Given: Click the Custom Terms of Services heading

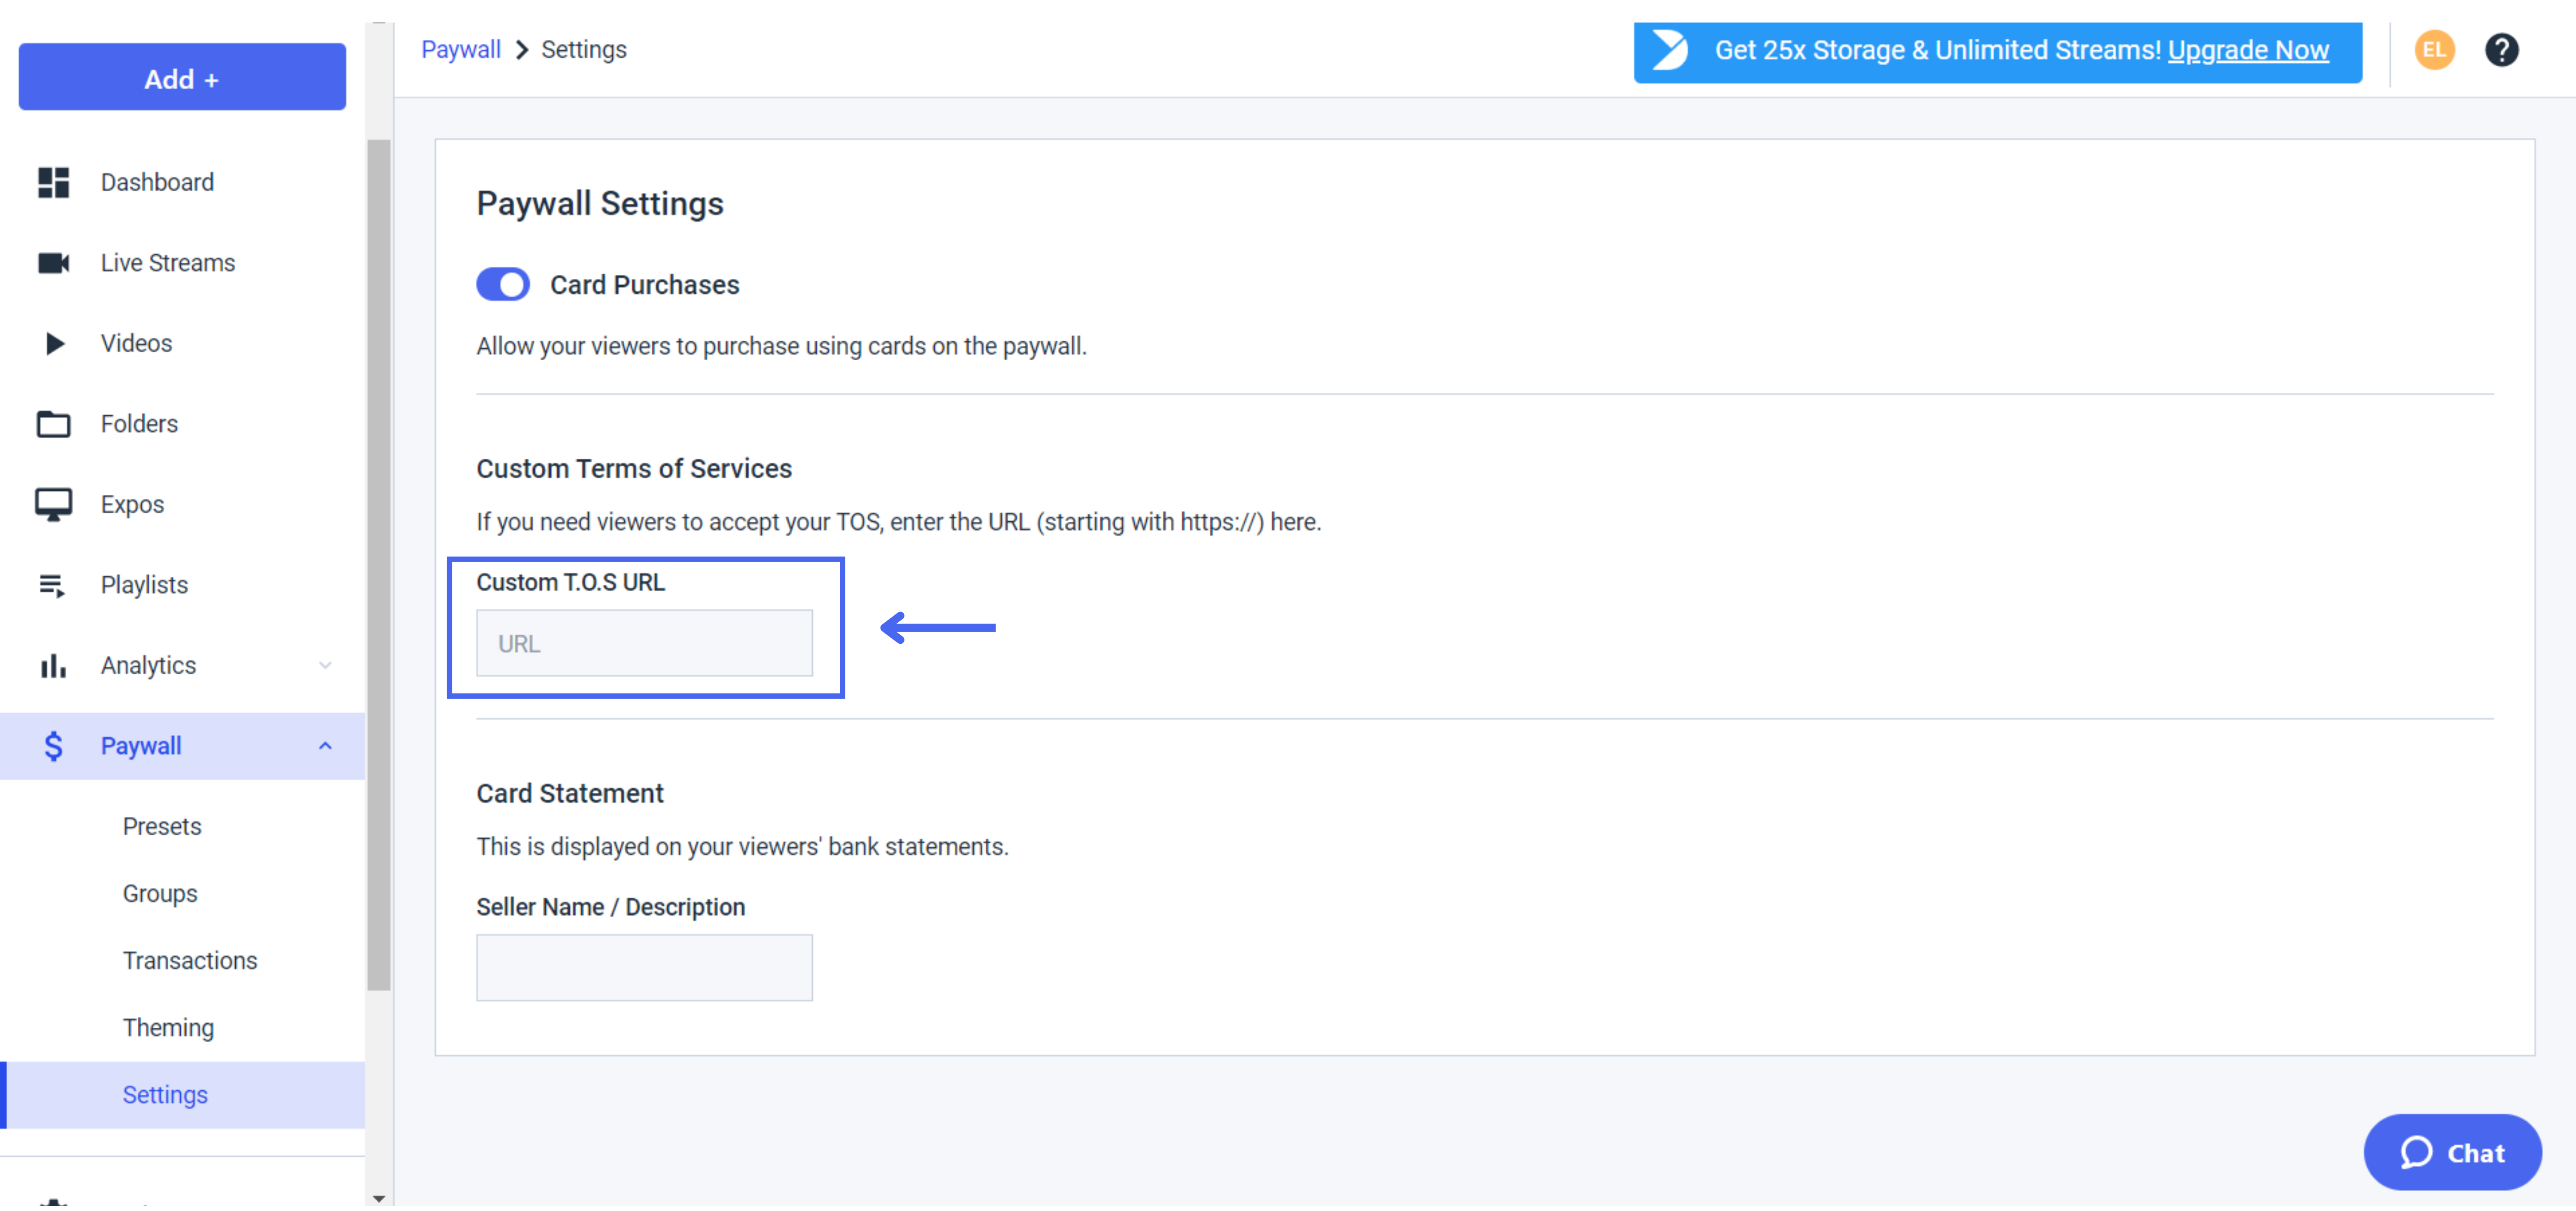Looking at the screenshot, I should 634,468.
